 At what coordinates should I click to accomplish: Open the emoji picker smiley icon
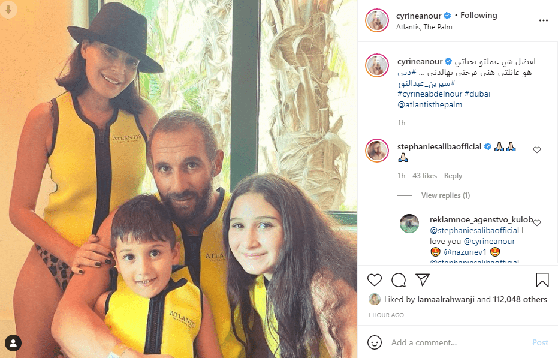click(x=375, y=342)
